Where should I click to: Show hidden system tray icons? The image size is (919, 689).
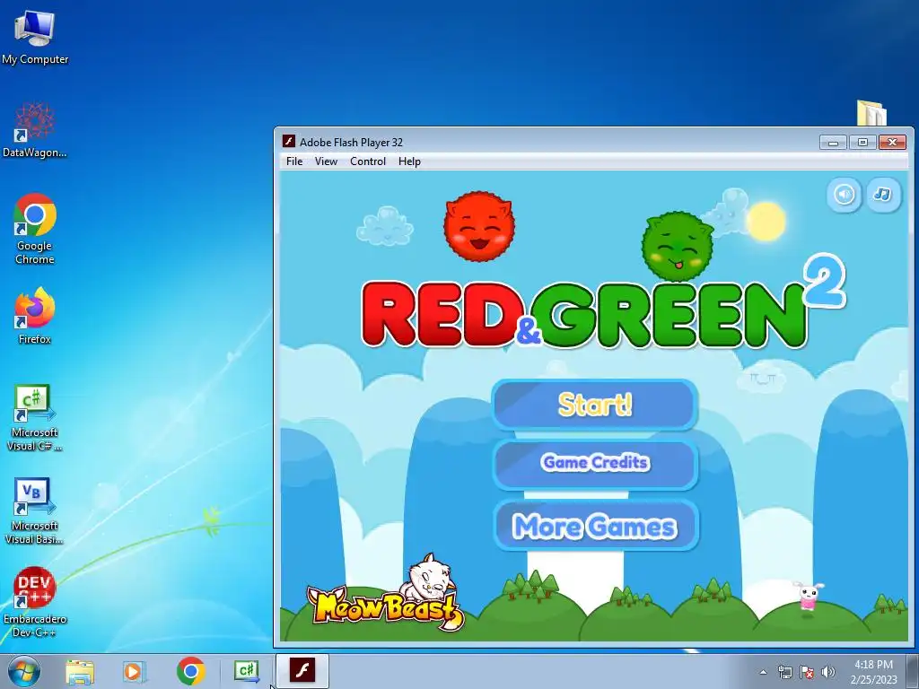[x=763, y=672]
